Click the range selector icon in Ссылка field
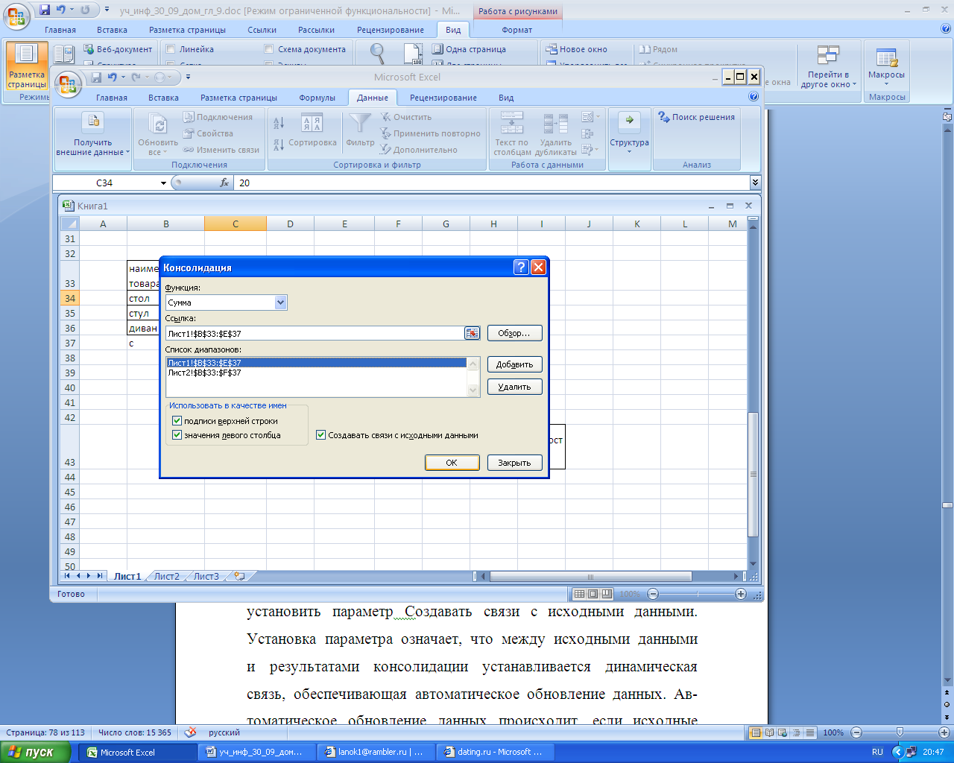This screenshot has height=763, width=954. point(472,333)
